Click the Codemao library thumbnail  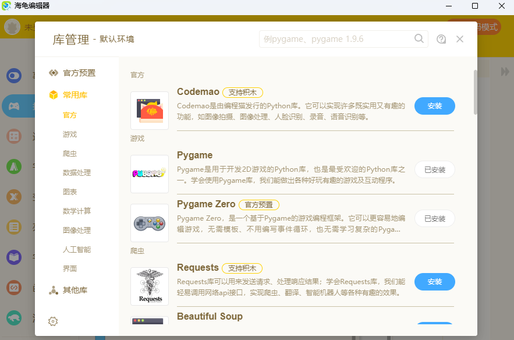[150, 111]
